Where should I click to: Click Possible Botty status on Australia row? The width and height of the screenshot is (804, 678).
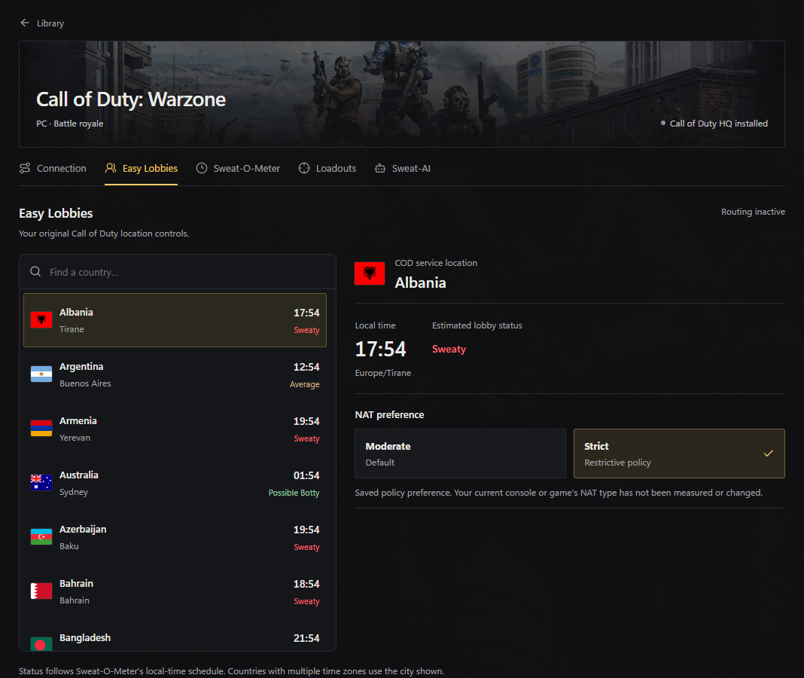294,493
